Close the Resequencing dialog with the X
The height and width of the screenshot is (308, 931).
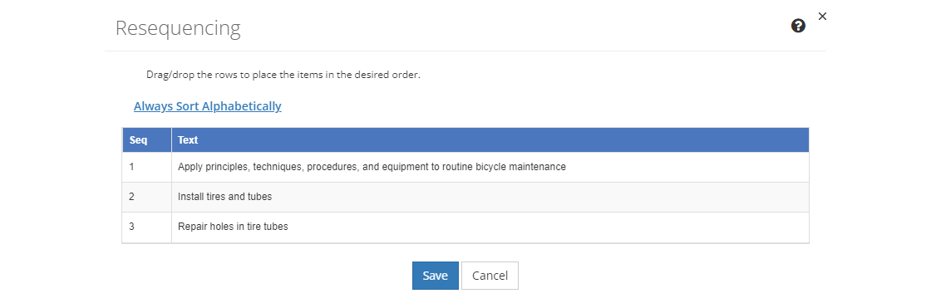822,17
